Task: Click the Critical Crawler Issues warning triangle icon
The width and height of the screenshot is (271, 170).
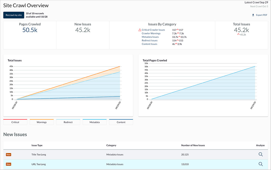Action: pyautogui.click(x=140, y=30)
